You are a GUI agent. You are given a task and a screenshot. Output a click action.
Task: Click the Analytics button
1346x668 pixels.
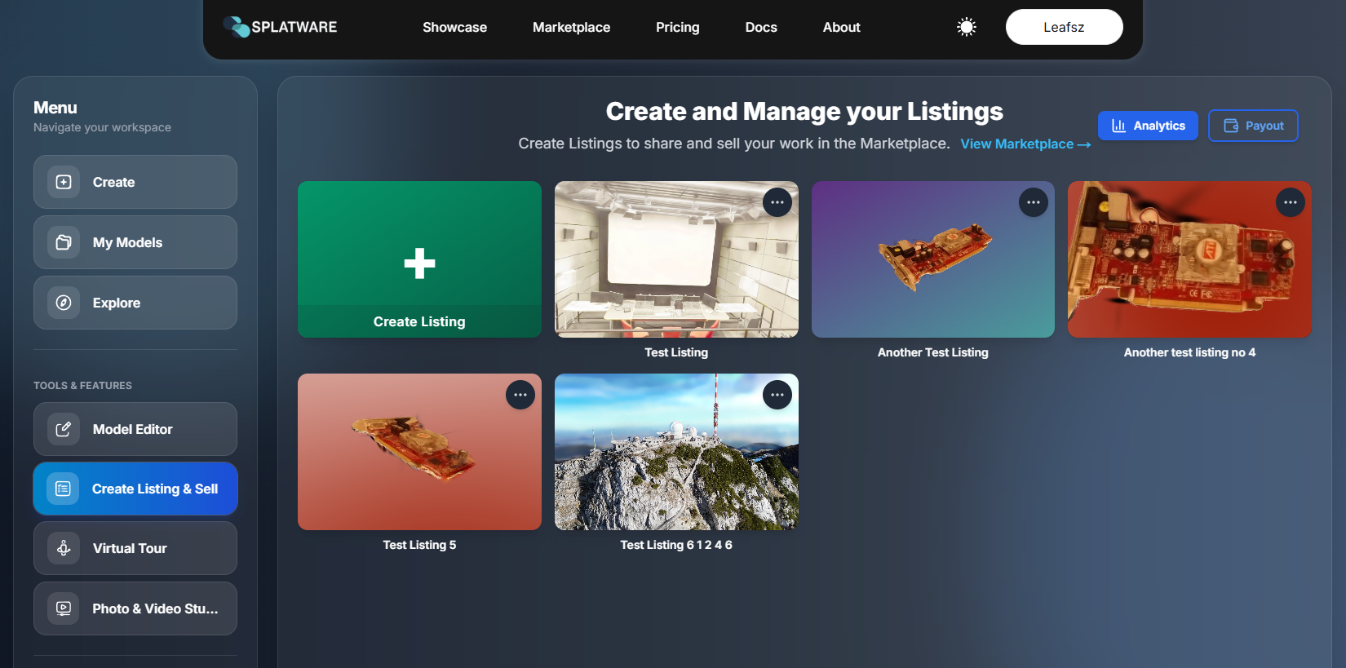[1148, 126]
